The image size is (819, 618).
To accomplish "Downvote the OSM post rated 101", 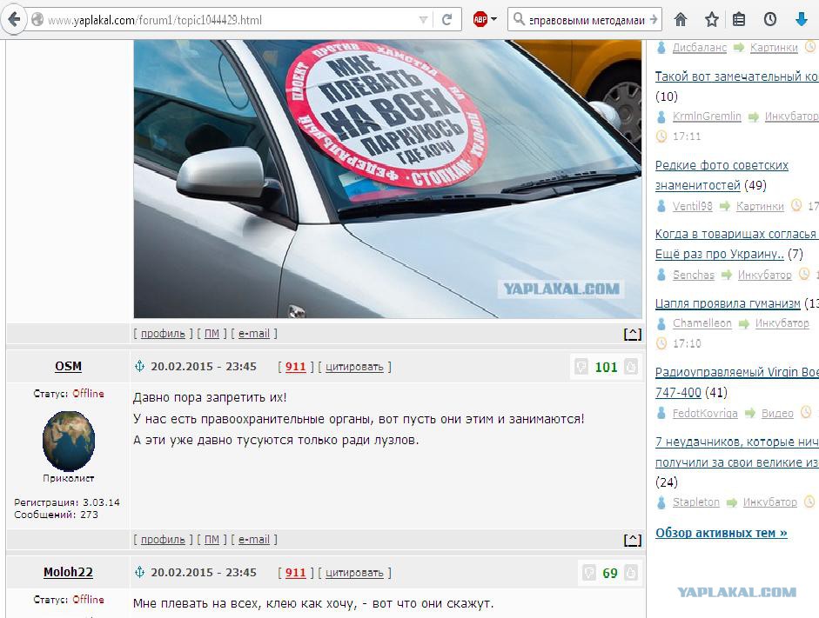I will pyautogui.click(x=581, y=367).
